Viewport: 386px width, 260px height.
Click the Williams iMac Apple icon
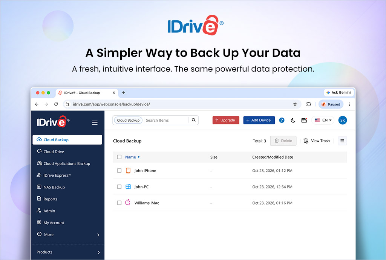pos(127,202)
